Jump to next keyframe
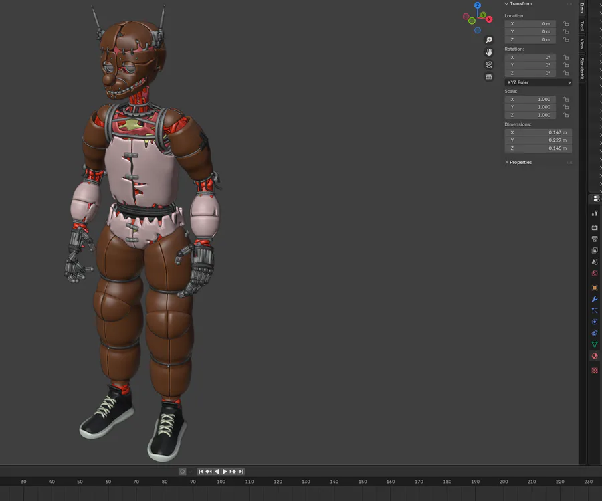Viewport: 602px width, 501px height. pyautogui.click(x=233, y=472)
